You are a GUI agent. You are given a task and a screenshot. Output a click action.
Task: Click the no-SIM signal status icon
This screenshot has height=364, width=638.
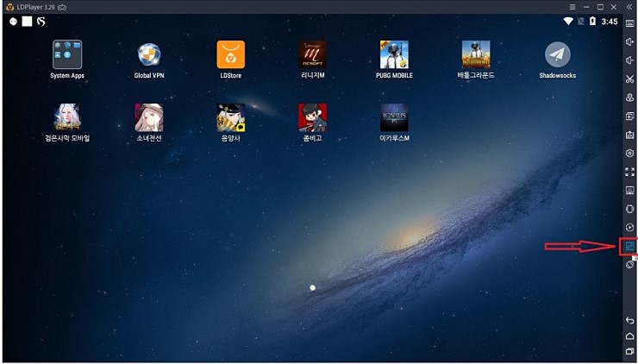coord(581,22)
